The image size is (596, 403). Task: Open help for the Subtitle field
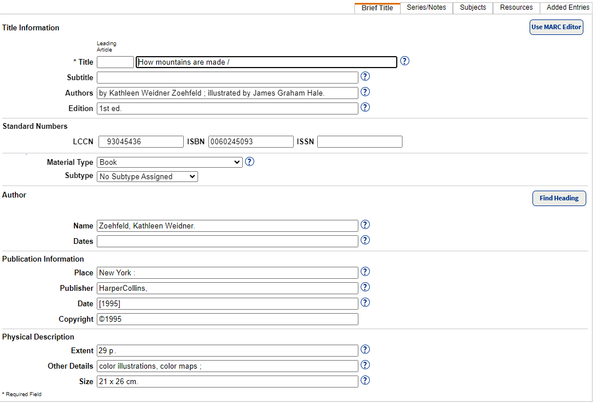[x=365, y=76]
